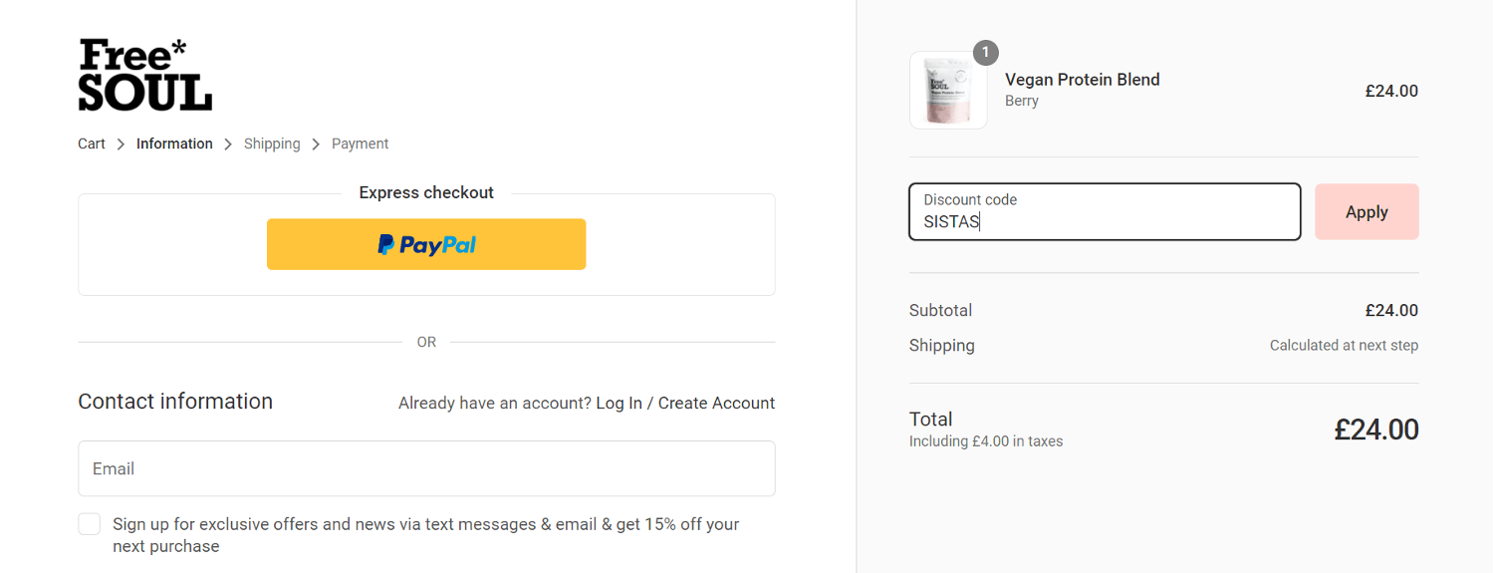Click the PayPal logo express checkout button
Image resolution: width=1494 pixels, height=573 pixels.
(426, 244)
